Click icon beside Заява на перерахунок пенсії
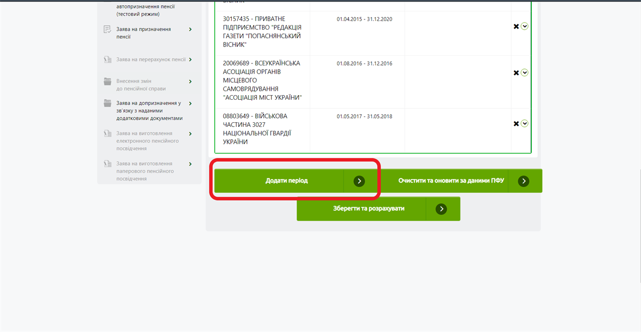This screenshot has width=641, height=332. point(107,59)
